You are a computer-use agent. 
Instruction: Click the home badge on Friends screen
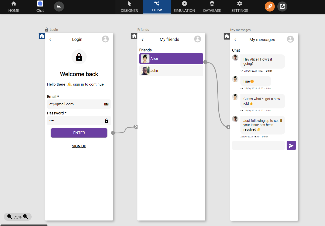tap(134, 36)
